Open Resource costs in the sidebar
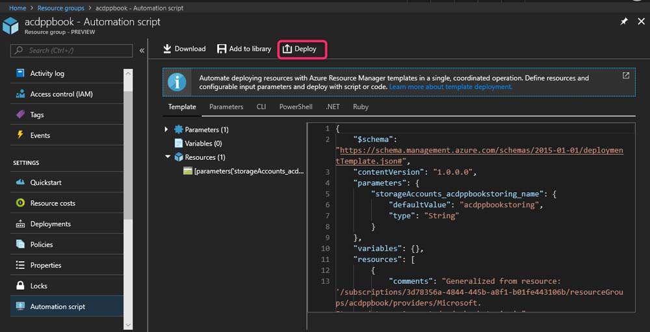Image resolution: width=650 pixels, height=332 pixels. point(52,203)
